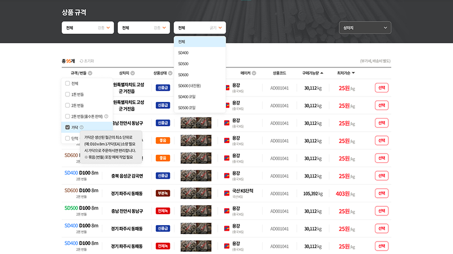Click 선택 button on the first product row

tap(381, 88)
